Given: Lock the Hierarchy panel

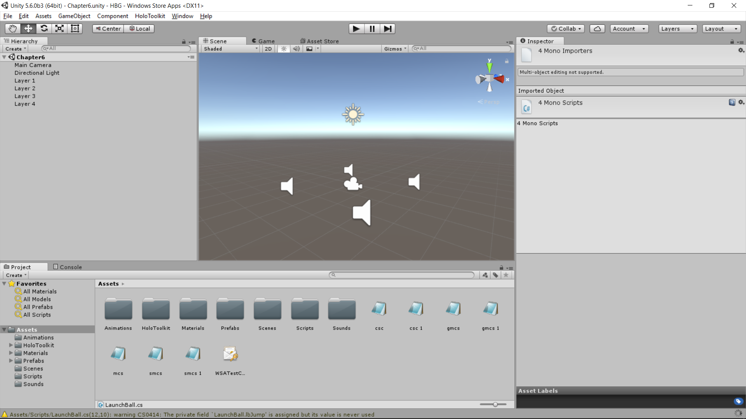Looking at the screenshot, I should [184, 42].
